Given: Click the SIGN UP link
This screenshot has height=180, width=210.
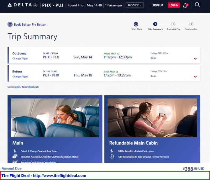Looking at the screenshot, I should pyautogui.click(x=158, y=5).
